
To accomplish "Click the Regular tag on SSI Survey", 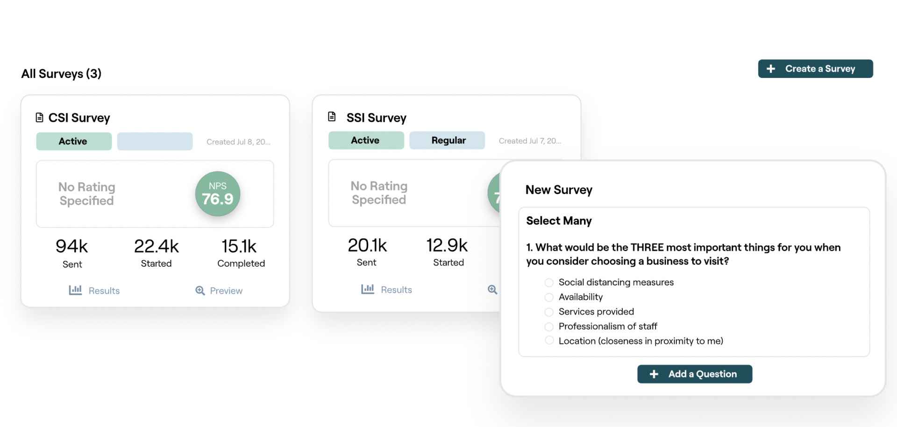I will pyautogui.click(x=447, y=140).
